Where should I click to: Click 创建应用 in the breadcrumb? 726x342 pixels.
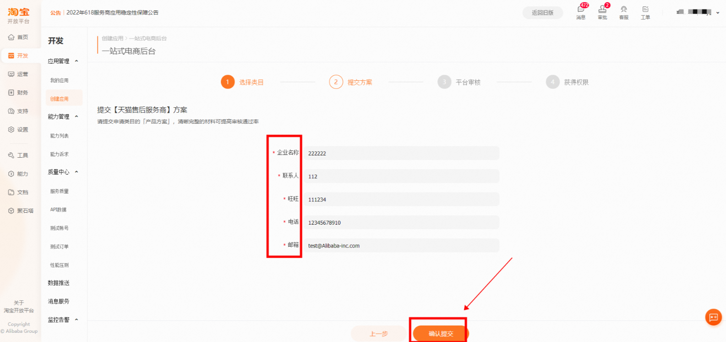point(113,39)
